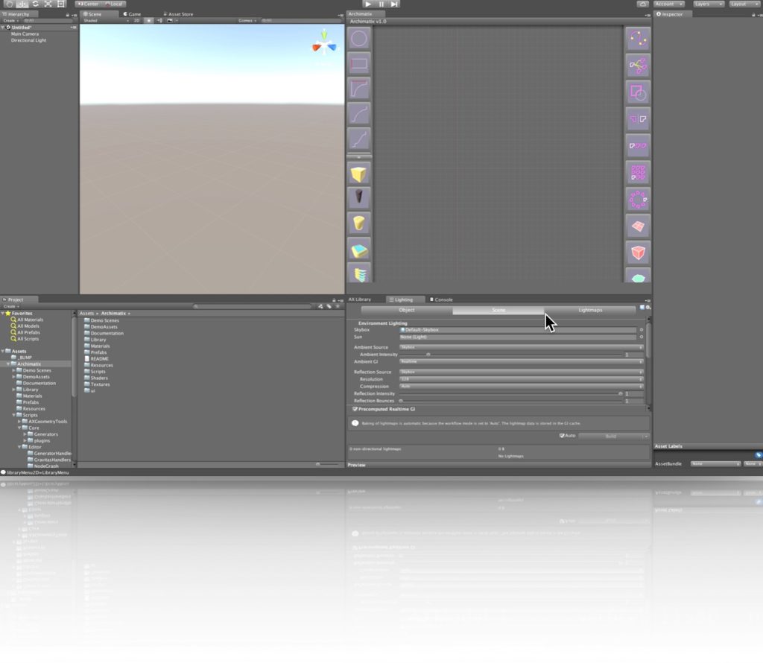The image size is (763, 663).
Task: Open the Layout selector button
Action: click(x=744, y=4)
